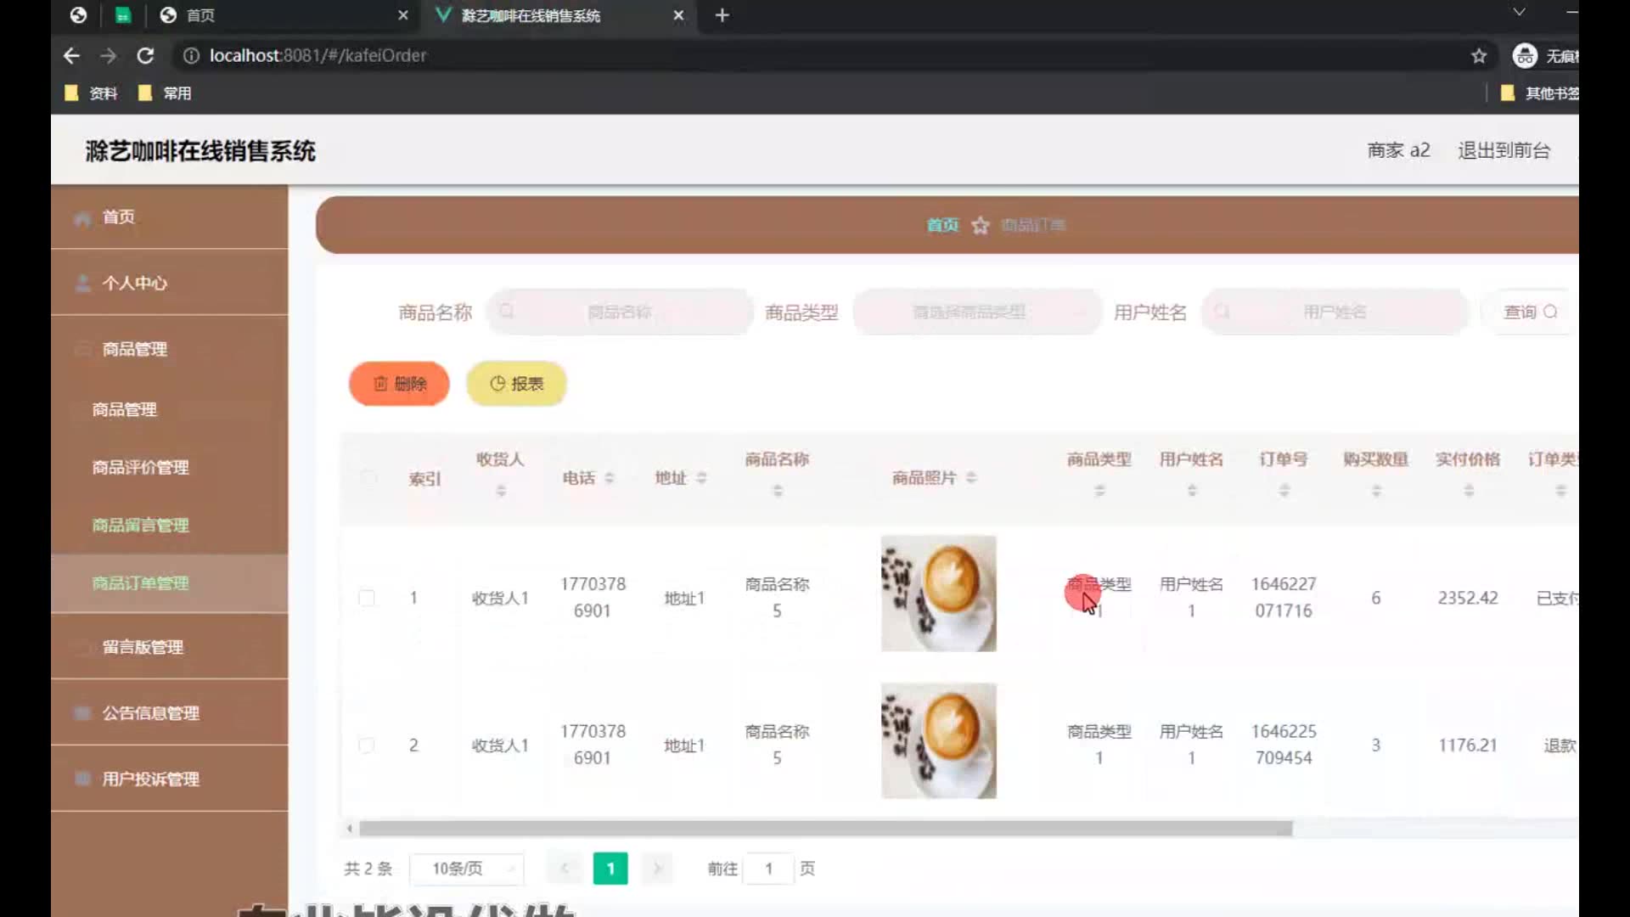The height and width of the screenshot is (917, 1630).
Task: Open the 商品类型 filter dropdown
Action: coord(976,312)
